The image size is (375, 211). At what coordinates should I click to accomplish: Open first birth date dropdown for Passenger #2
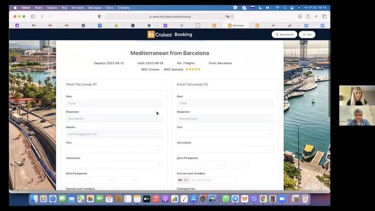pos(187,165)
